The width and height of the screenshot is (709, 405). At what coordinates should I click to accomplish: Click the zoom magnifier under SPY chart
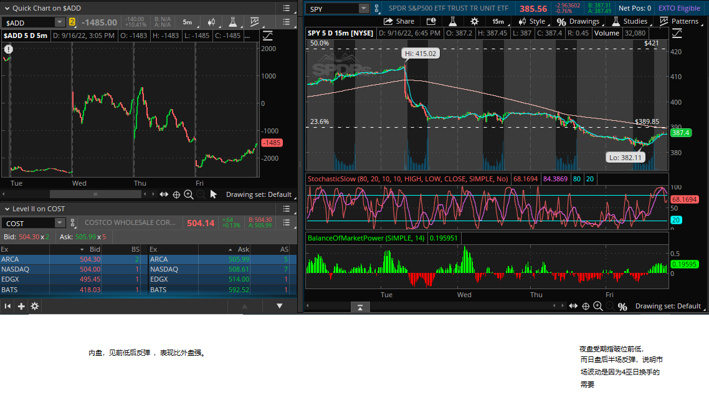pyautogui.click(x=597, y=306)
